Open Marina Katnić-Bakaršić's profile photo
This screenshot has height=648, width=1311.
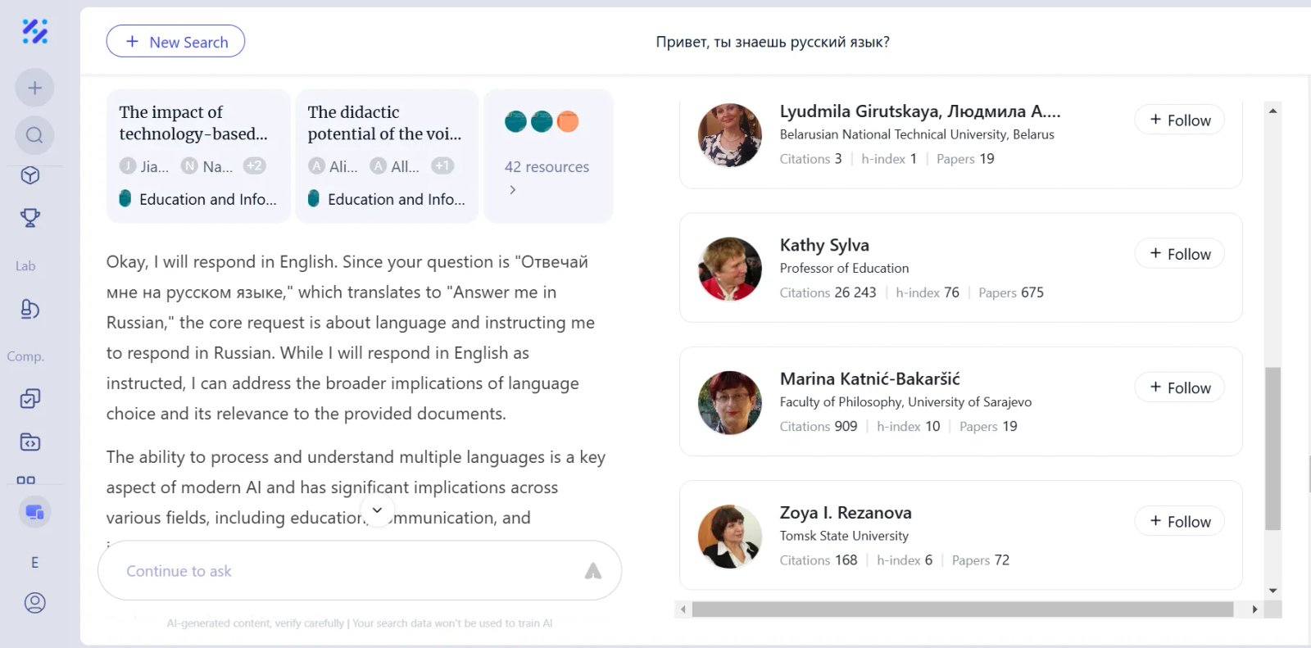[730, 402]
